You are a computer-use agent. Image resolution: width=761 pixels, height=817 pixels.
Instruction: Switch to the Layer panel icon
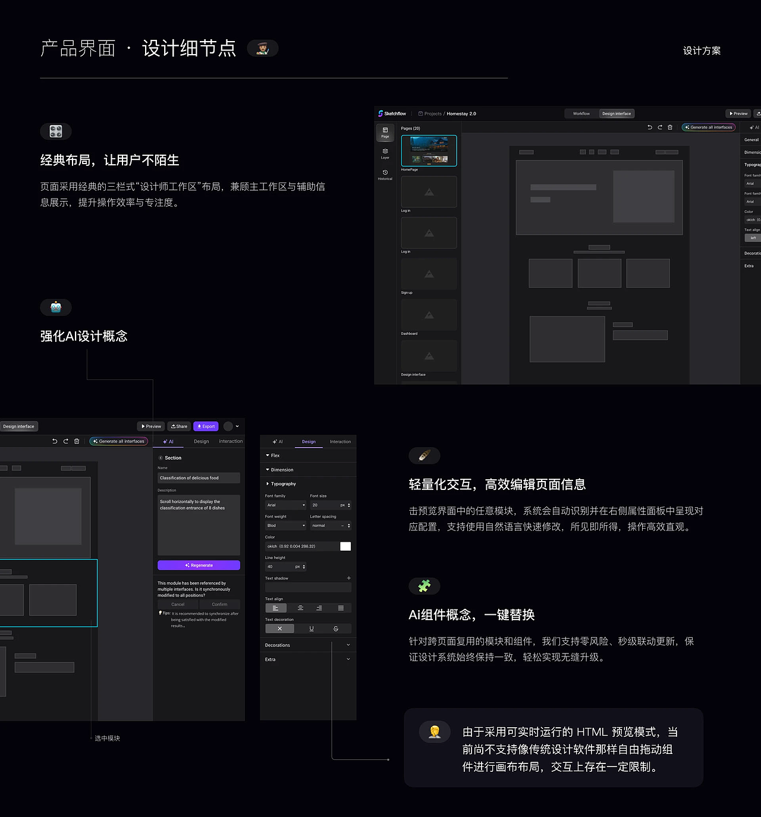pos(385,153)
